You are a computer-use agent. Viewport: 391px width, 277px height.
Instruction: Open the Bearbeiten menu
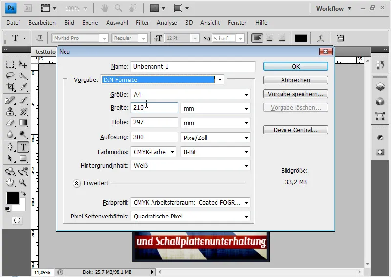pos(42,23)
